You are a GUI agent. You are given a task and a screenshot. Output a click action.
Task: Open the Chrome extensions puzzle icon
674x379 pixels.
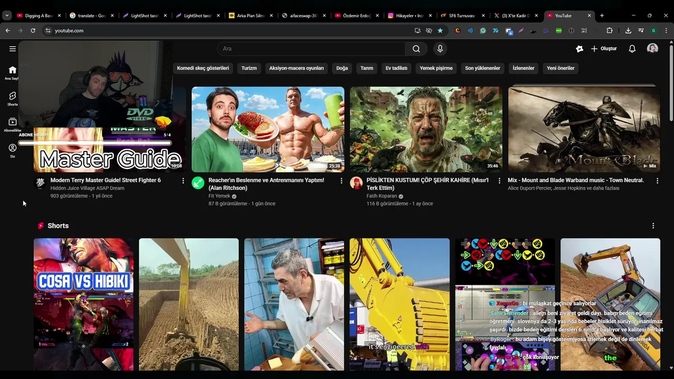tap(609, 31)
